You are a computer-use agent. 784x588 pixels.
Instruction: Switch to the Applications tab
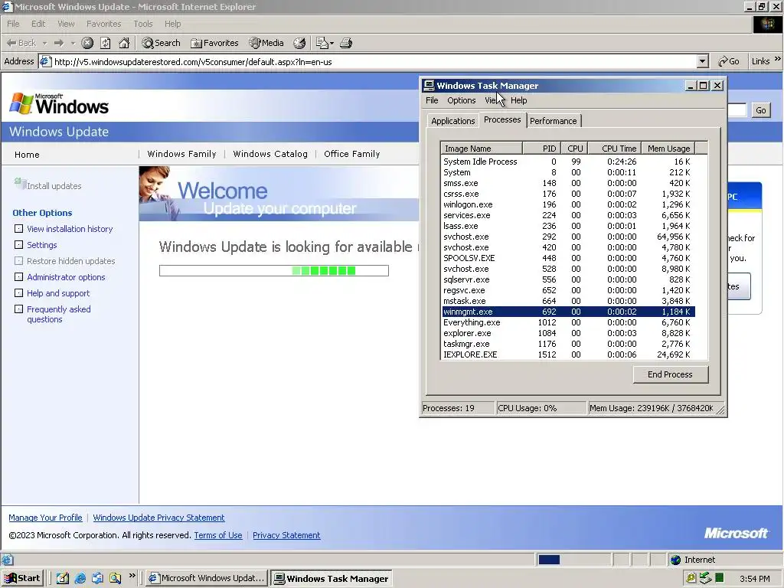pyautogui.click(x=453, y=121)
